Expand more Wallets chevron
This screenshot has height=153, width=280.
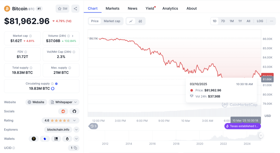coord(77,139)
